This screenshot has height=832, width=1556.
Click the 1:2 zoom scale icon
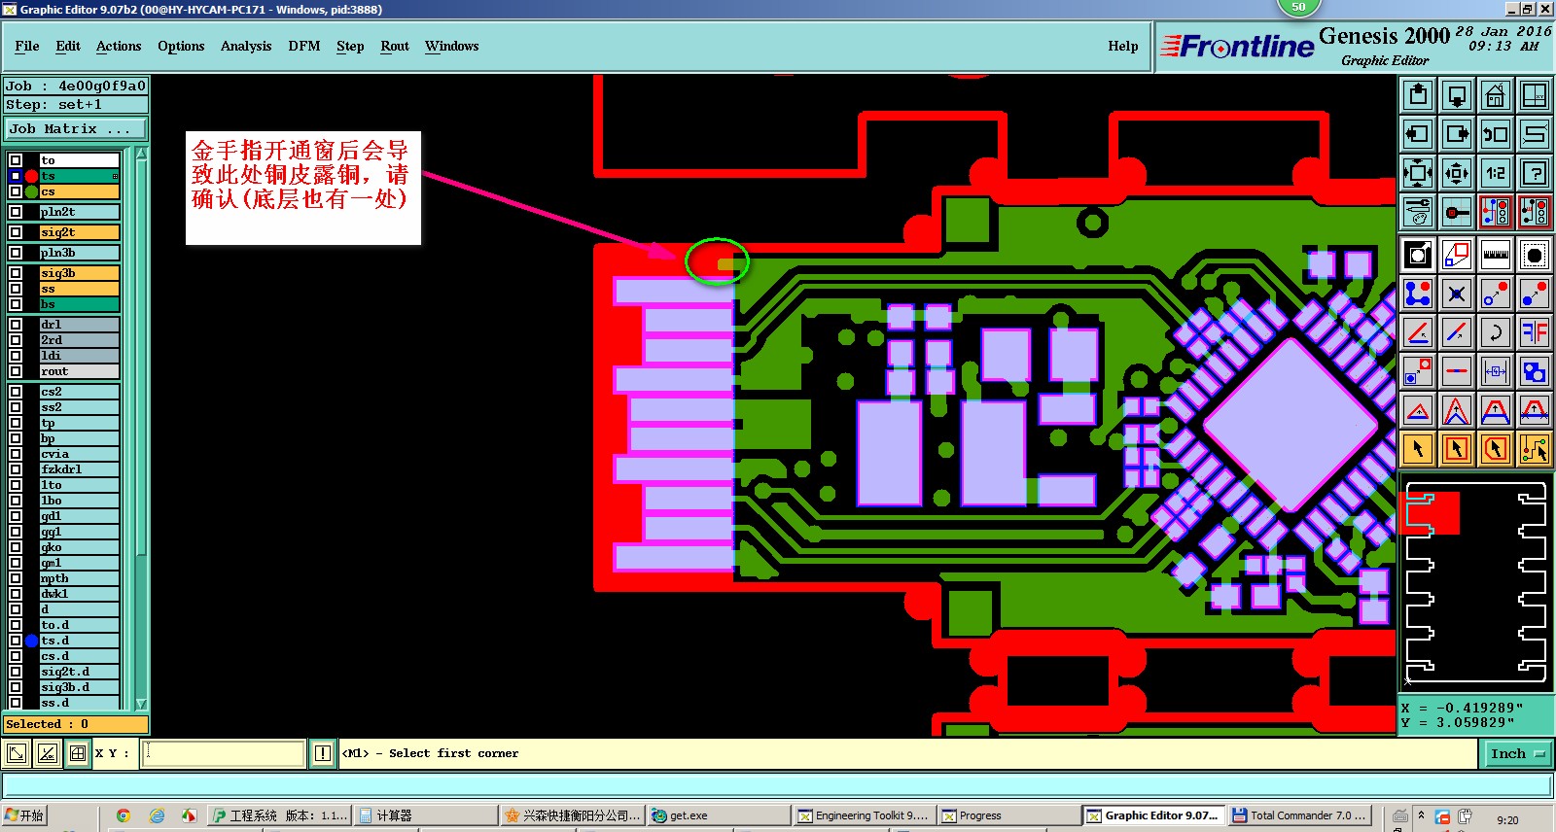[1496, 173]
